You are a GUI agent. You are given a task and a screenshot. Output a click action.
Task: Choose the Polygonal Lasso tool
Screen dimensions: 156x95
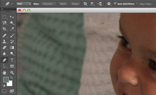click(4, 23)
